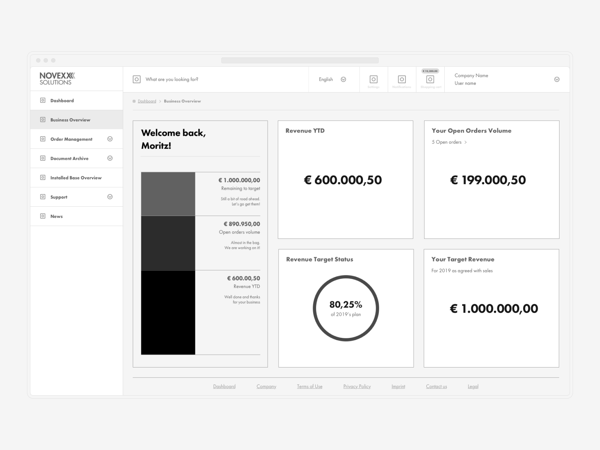The image size is (600, 450).
Task: Click the € 890.950,00 open orders figure
Action: click(242, 224)
